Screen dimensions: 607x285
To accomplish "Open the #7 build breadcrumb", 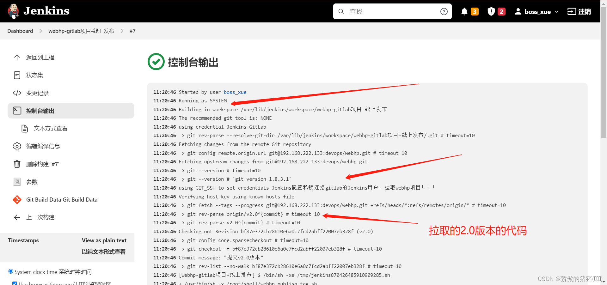I will (132, 31).
